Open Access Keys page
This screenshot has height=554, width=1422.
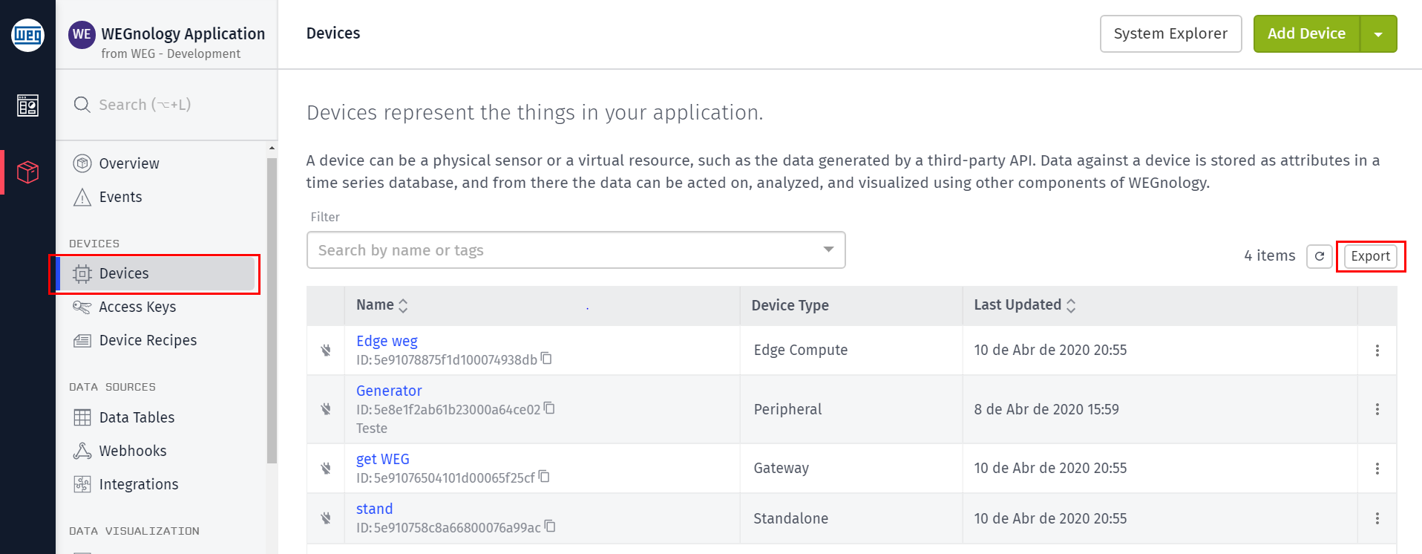(x=137, y=307)
